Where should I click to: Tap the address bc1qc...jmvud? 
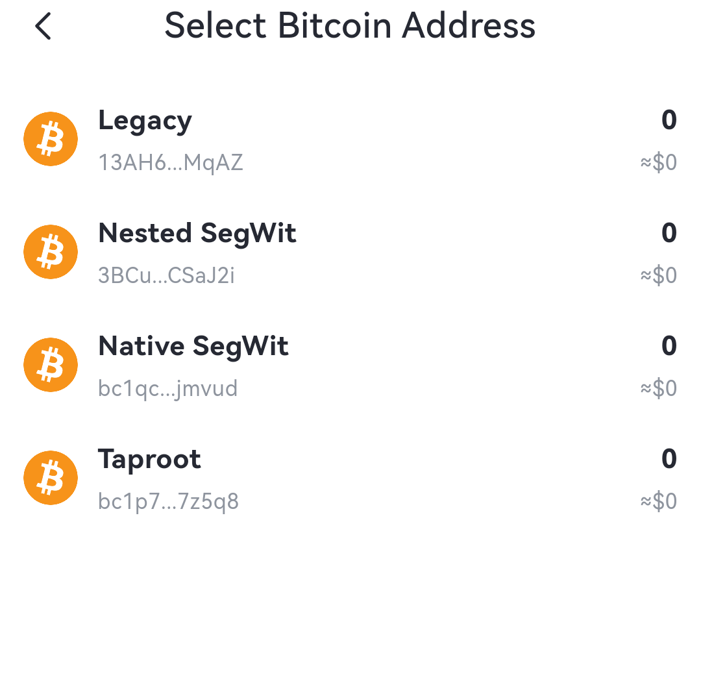(167, 388)
